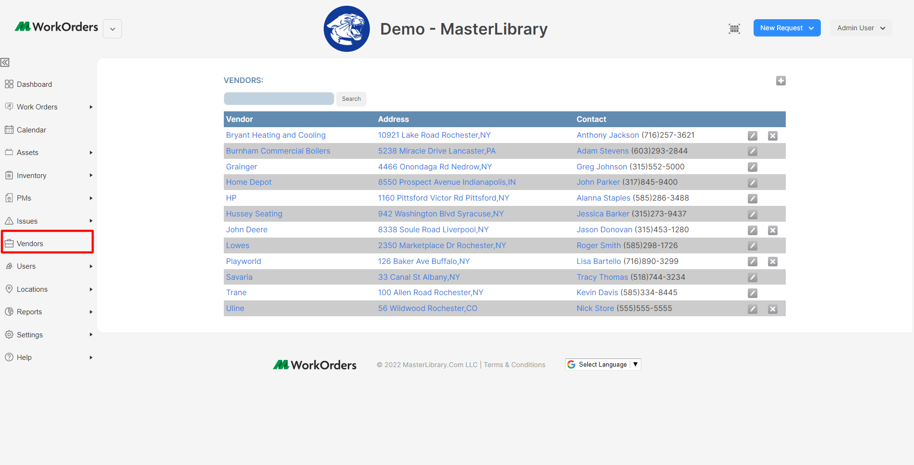
Task: Click address 33 Canal St Albany,NY
Action: [x=419, y=277]
